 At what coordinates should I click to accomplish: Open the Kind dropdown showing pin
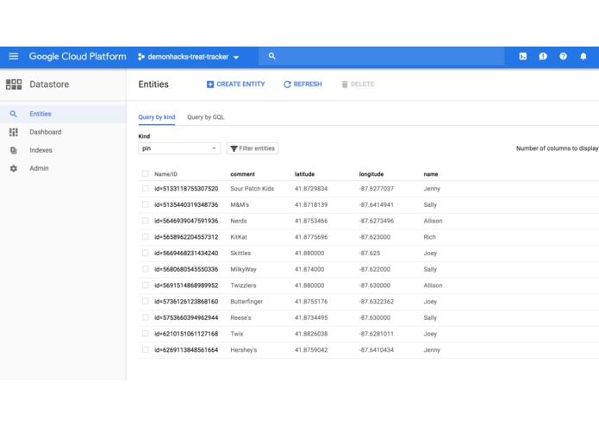click(x=179, y=148)
